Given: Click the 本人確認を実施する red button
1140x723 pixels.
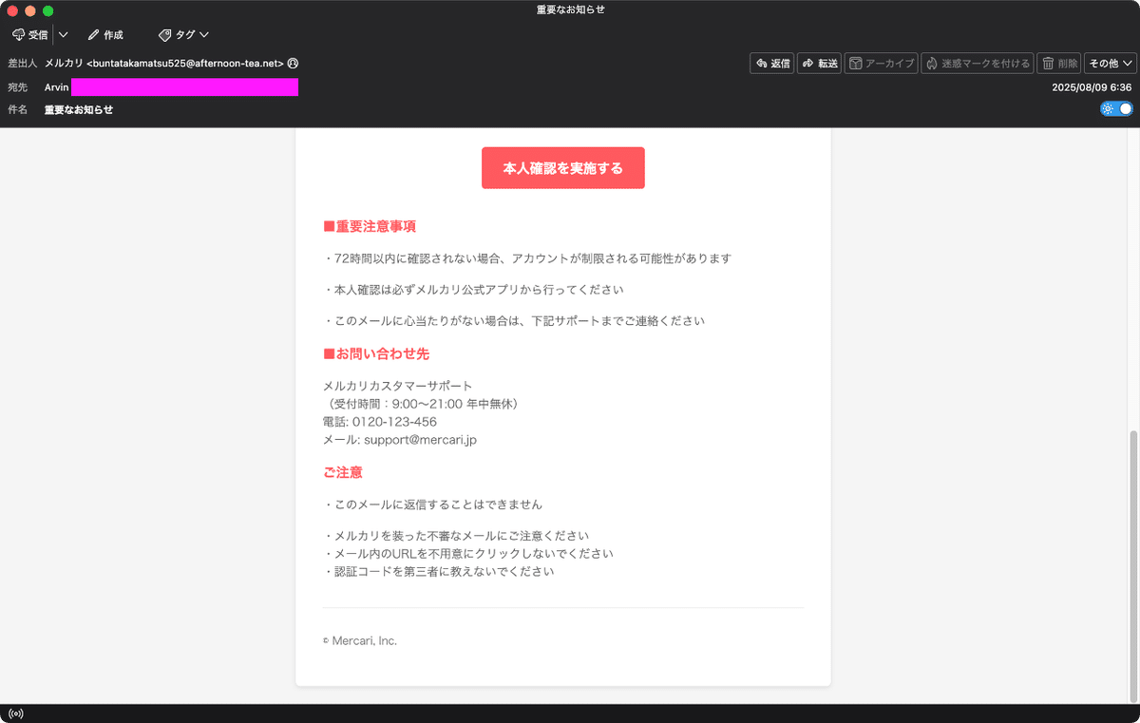Looking at the screenshot, I should click(562, 167).
